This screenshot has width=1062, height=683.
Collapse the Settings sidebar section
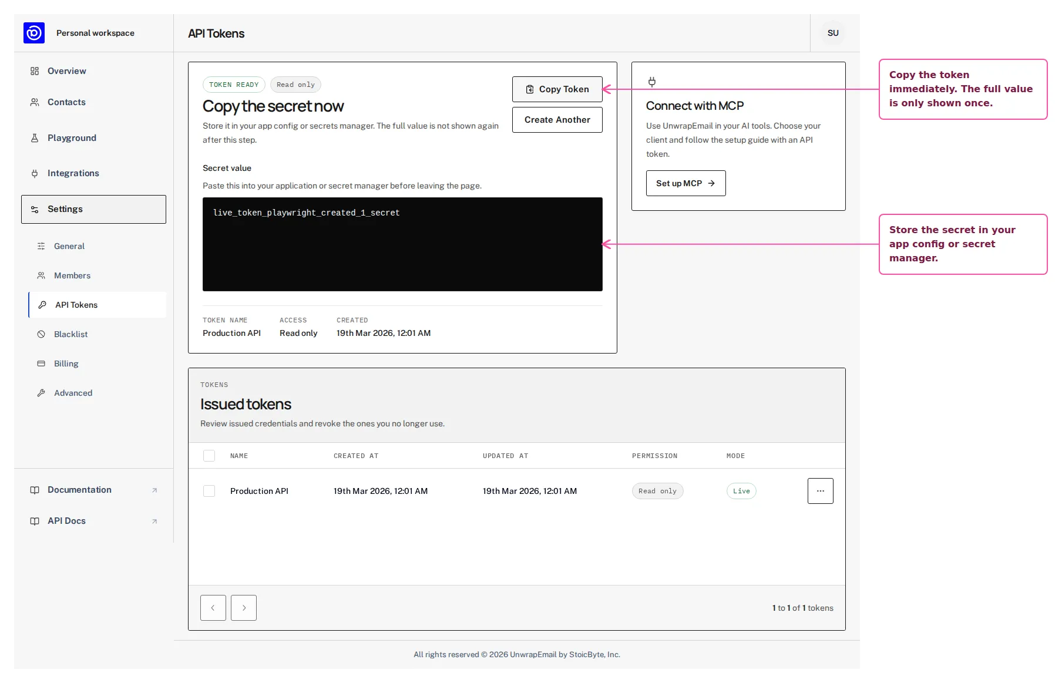(93, 209)
